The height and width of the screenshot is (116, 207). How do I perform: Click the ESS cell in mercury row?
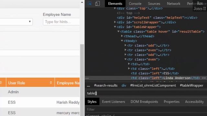click(x=12, y=113)
